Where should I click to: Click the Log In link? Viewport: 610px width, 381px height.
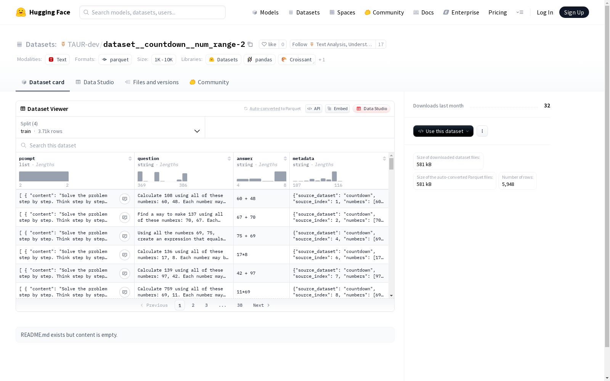point(545,12)
